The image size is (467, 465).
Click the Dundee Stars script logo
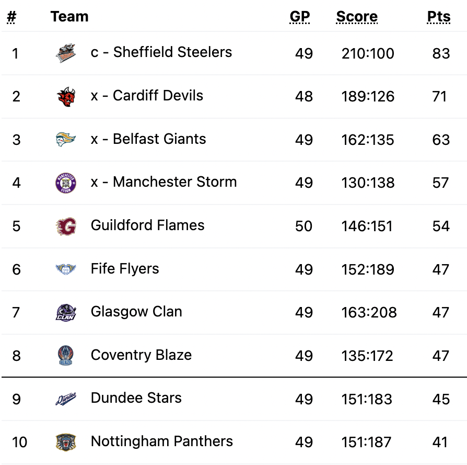click(x=66, y=399)
